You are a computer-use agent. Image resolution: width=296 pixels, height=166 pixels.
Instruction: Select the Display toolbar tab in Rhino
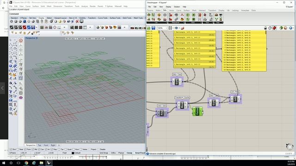pyautogui.click(x=41, y=18)
